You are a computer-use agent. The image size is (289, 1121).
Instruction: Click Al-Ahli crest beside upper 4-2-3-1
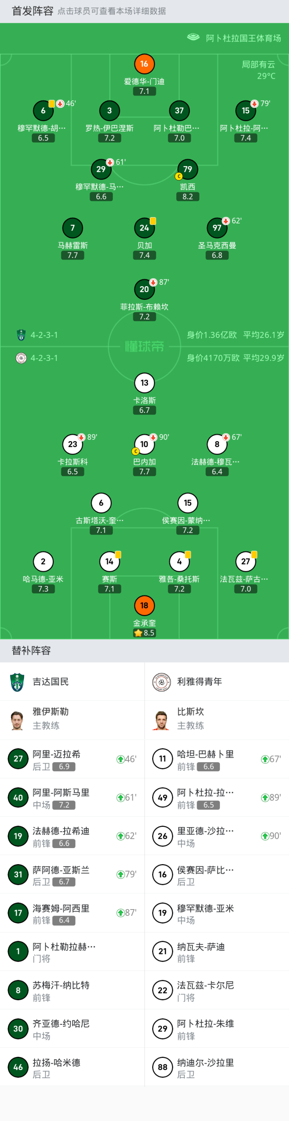(x=21, y=335)
